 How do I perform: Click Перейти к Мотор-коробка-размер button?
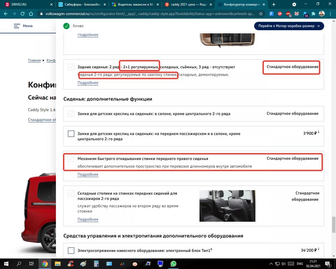(x=289, y=26)
